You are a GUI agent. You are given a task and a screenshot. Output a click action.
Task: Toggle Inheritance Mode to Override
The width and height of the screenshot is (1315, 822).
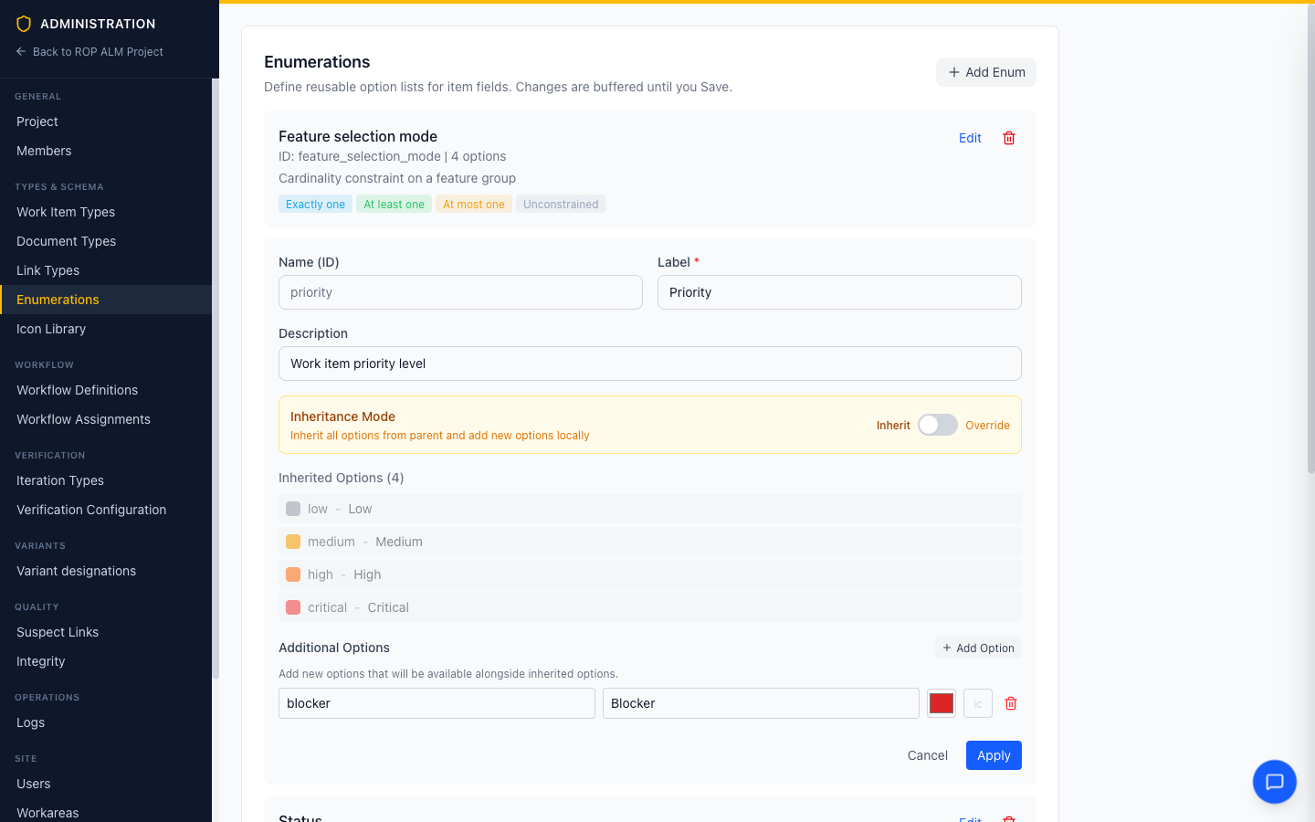click(938, 425)
